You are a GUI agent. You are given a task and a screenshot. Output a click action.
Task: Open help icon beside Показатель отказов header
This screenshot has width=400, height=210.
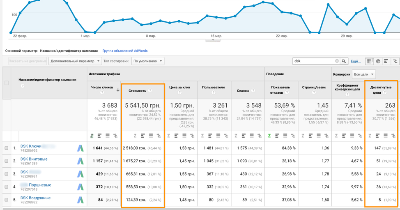(x=287, y=92)
